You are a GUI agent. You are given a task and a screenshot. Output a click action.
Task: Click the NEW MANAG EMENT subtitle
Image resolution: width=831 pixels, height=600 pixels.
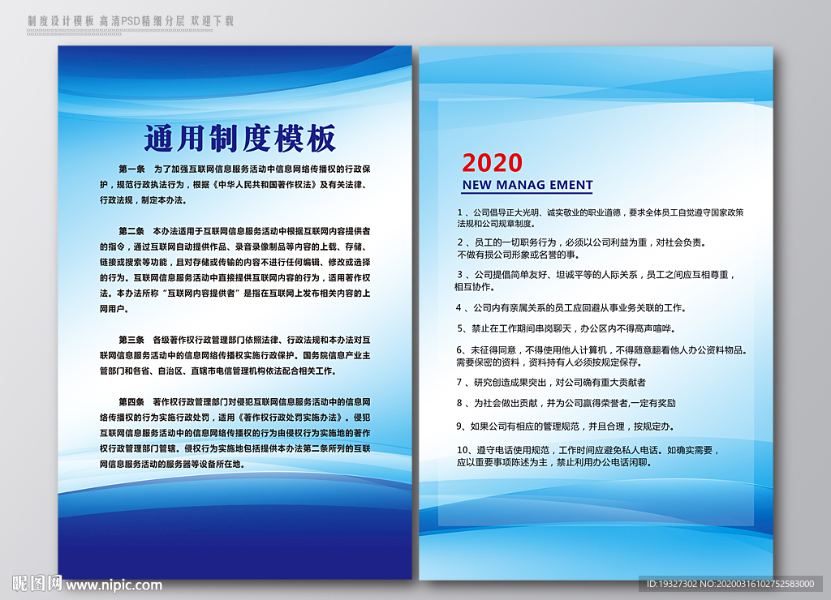coord(526,184)
